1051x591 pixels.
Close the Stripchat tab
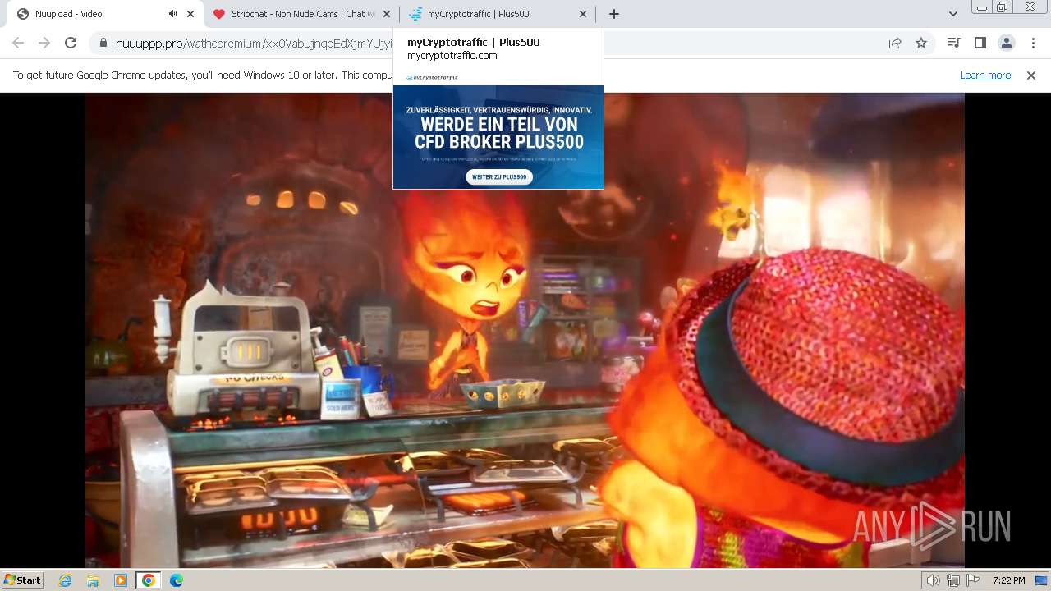point(387,14)
